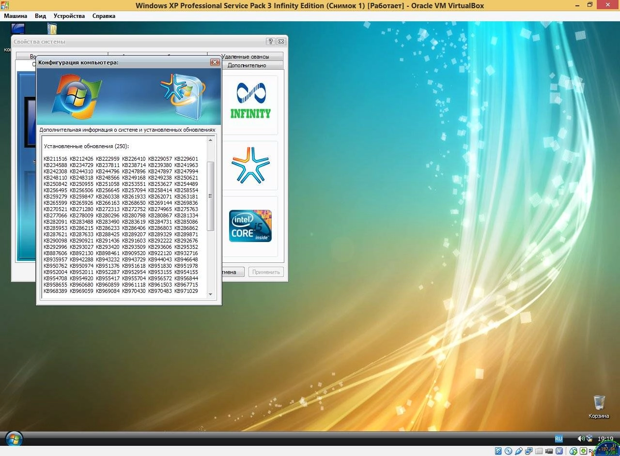Click update entry KB263181

tap(186, 197)
